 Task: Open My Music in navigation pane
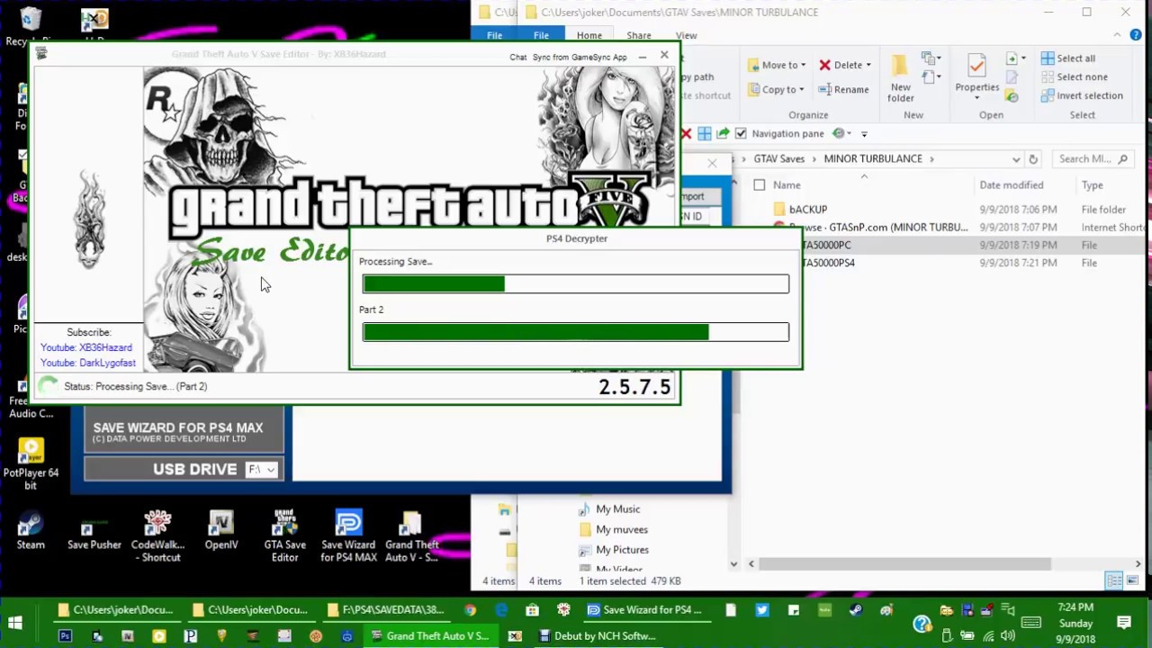click(x=608, y=509)
